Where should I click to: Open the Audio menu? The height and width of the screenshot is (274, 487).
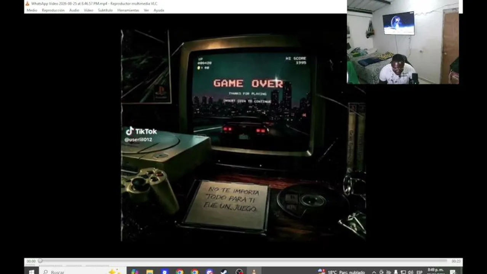coord(74,10)
